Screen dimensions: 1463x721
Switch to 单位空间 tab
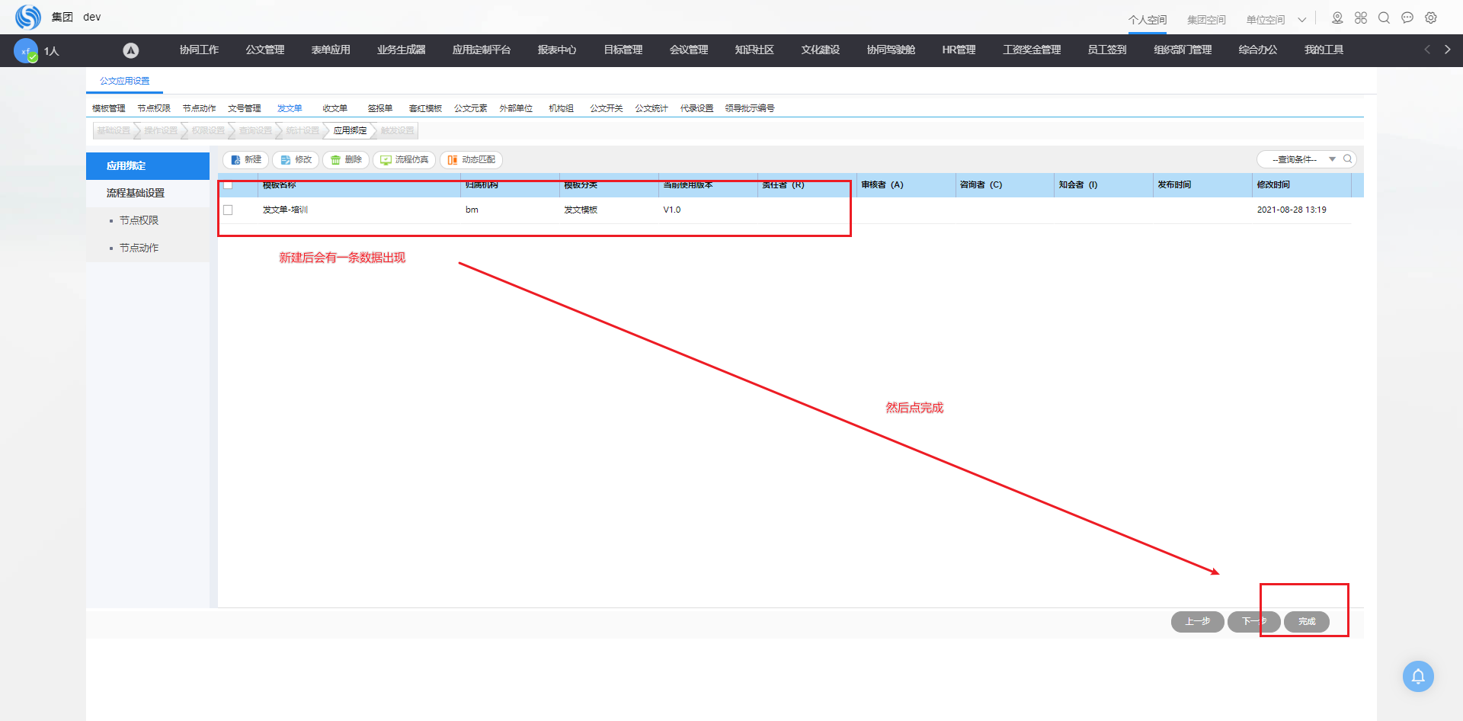coord(1266,20)
